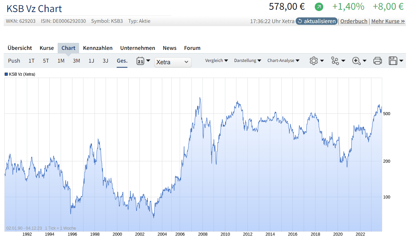Go to the Forum tab
This screenshot has width=408, height=239.
[x=192, y=48]
